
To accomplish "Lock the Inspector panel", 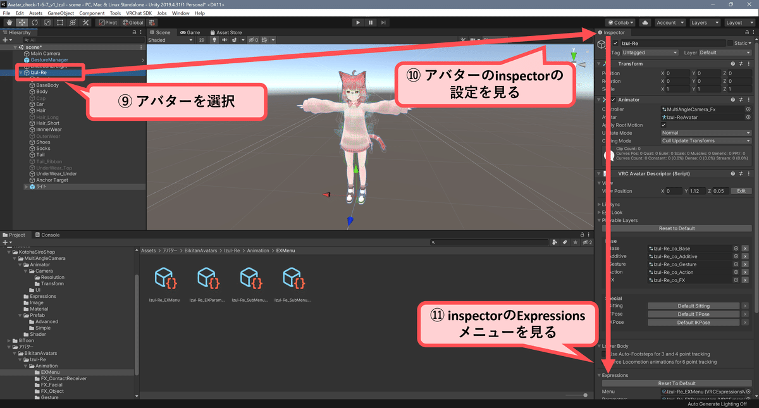I will (x=747, y=32).
